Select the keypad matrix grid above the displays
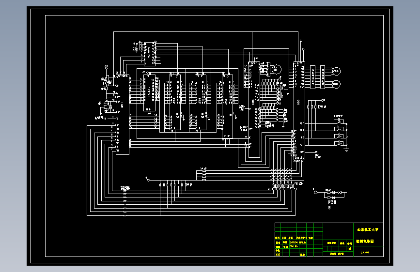Viewport: 420px width, 272px height. point(281,175)
